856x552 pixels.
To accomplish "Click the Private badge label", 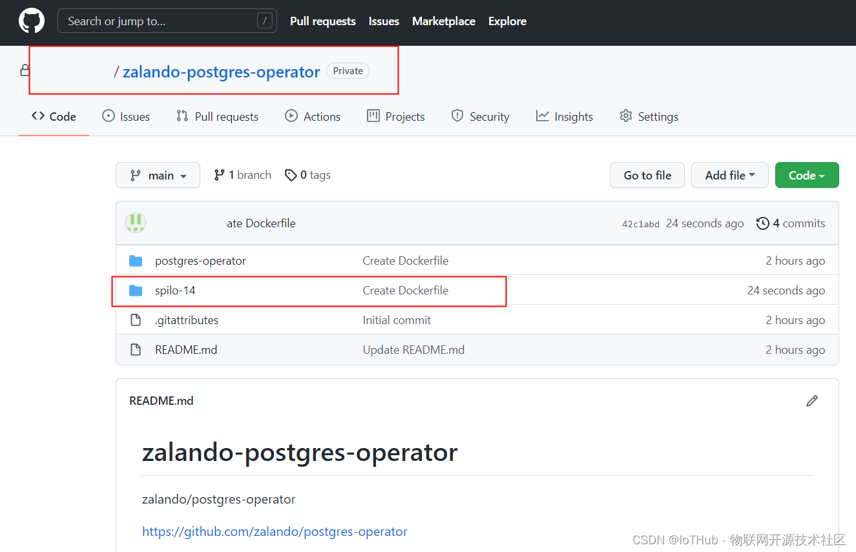I will (348, 71).
